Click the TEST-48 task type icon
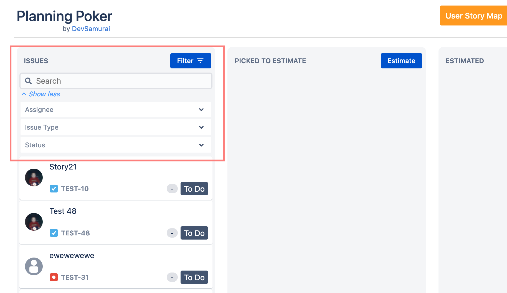507x293 pixels. pos(54,233)
